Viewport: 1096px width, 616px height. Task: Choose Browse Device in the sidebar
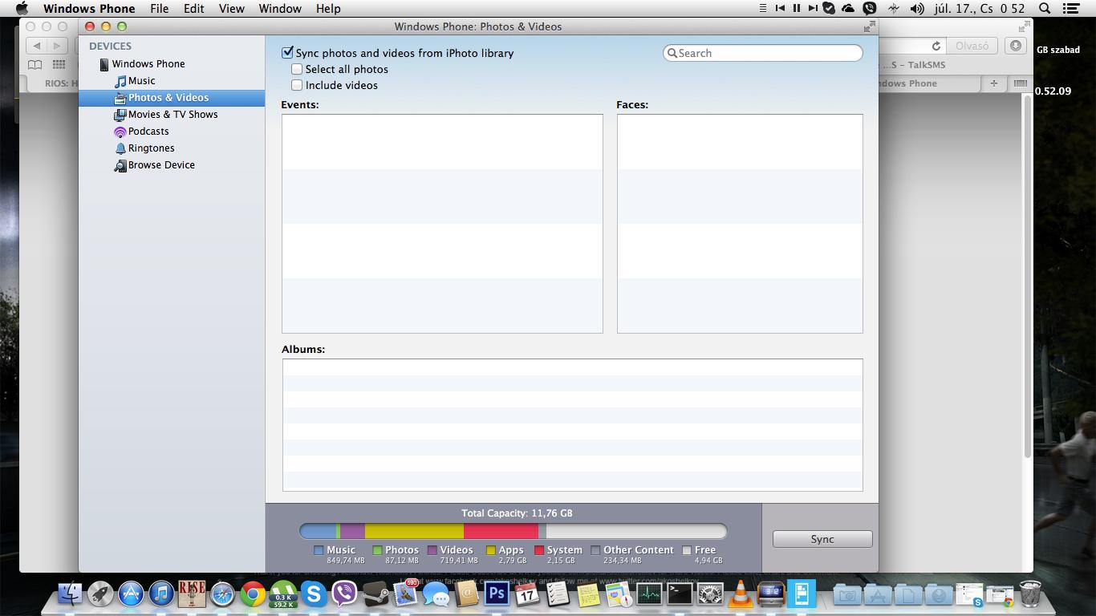(155, 164)
